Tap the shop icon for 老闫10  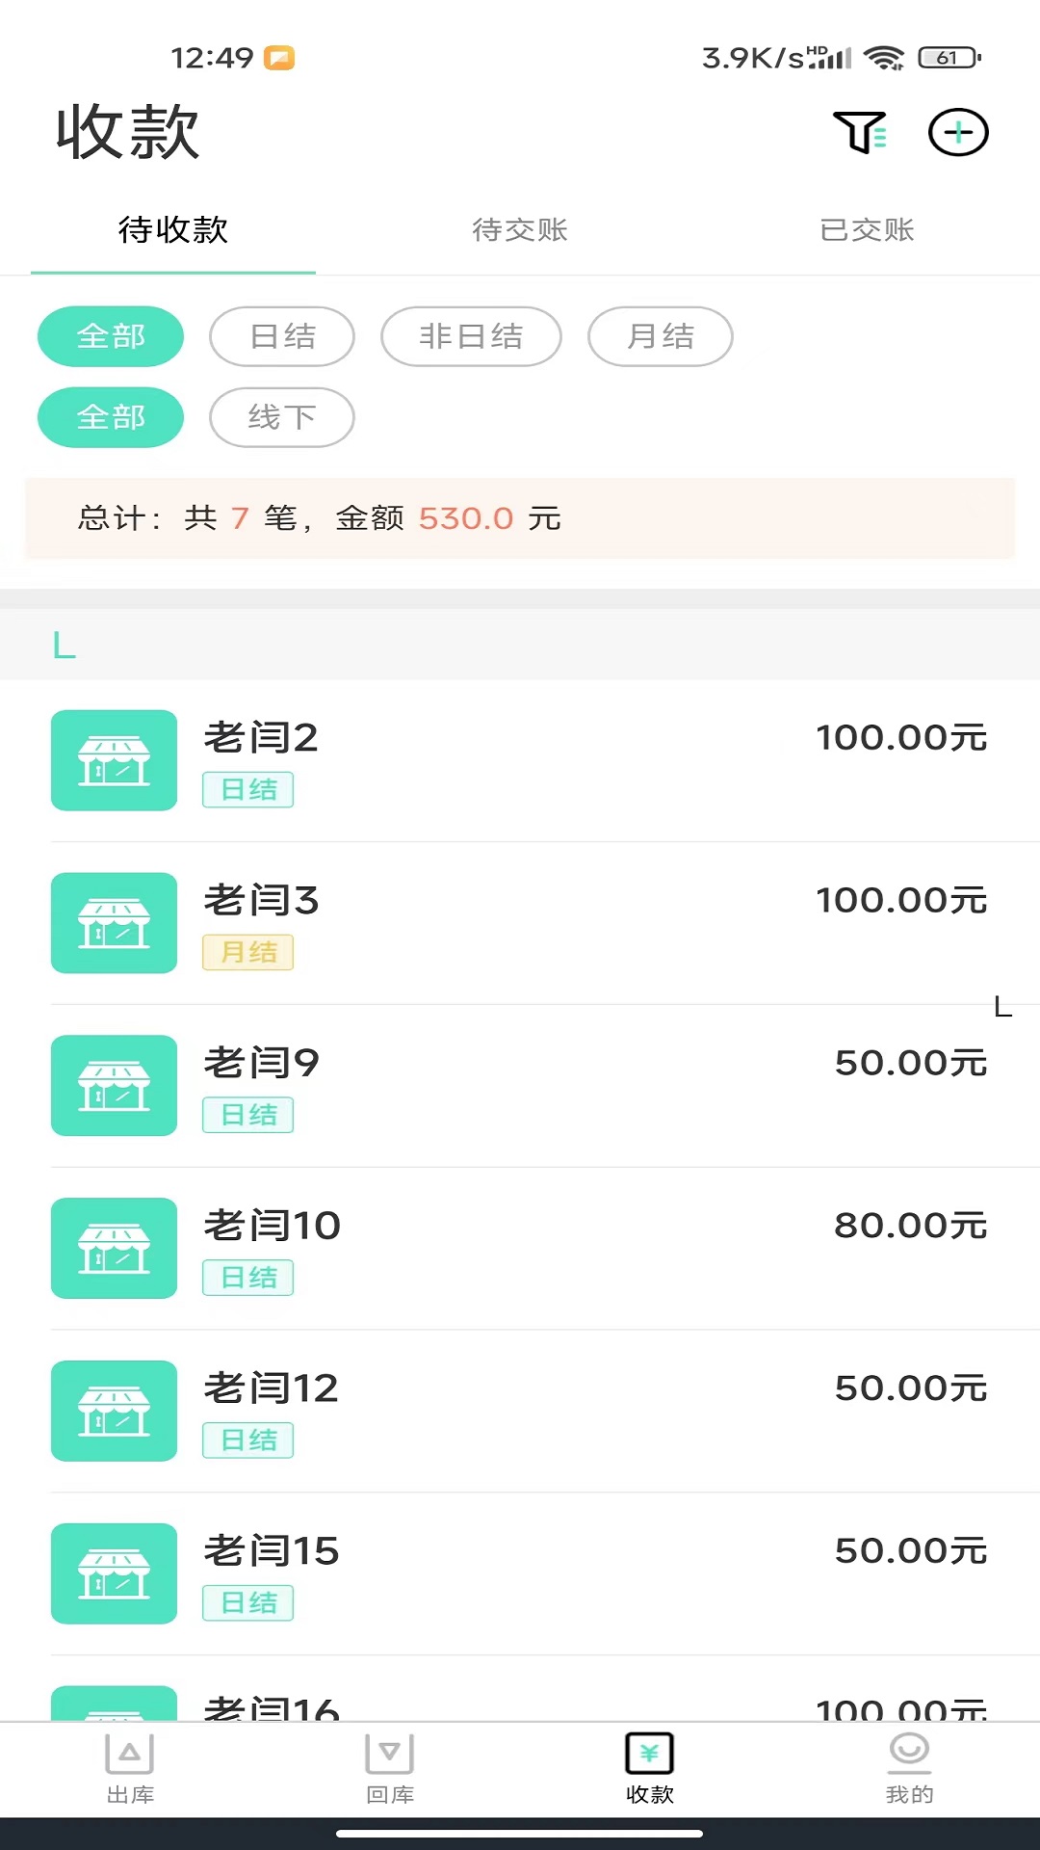pyautogui.click(x=114, y=1248)
